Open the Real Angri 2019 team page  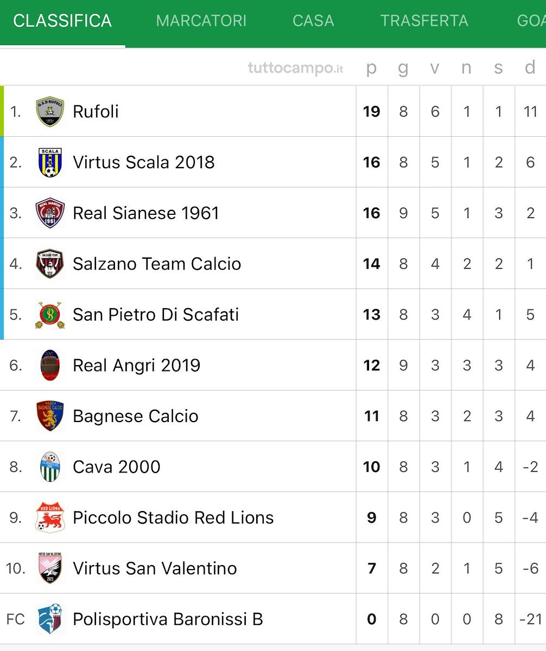(x=136, y=366)
